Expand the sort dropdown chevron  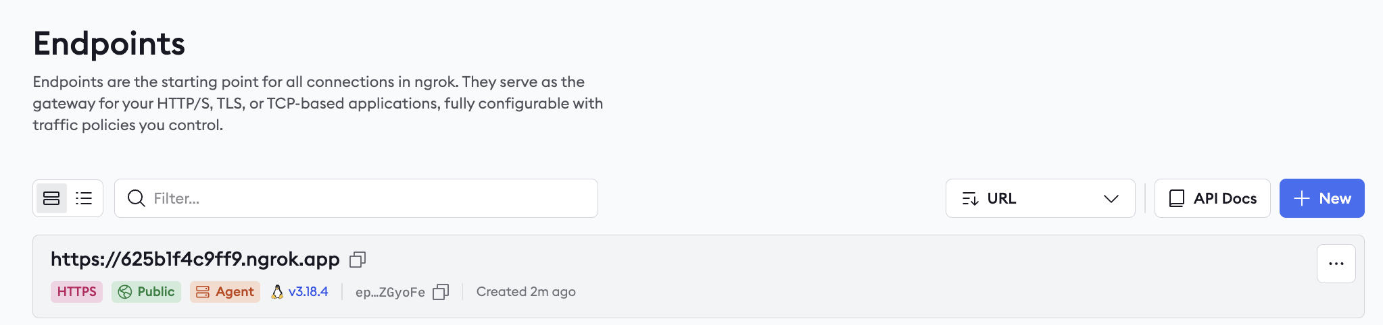(x=1111, y=199)
